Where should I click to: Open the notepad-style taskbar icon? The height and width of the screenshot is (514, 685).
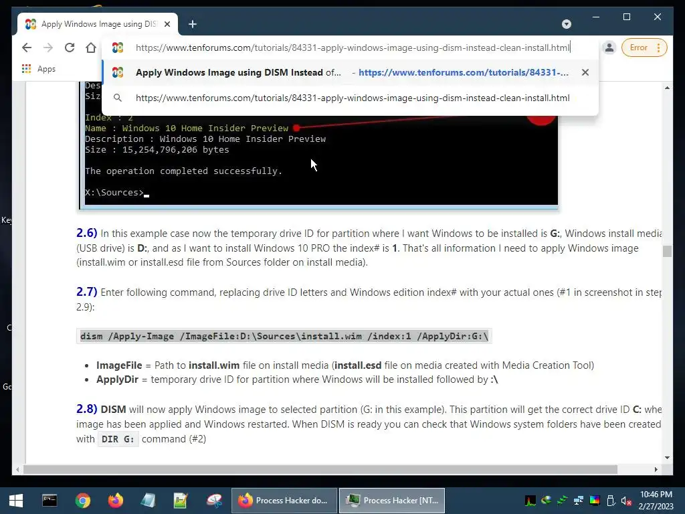click(148, 501)
